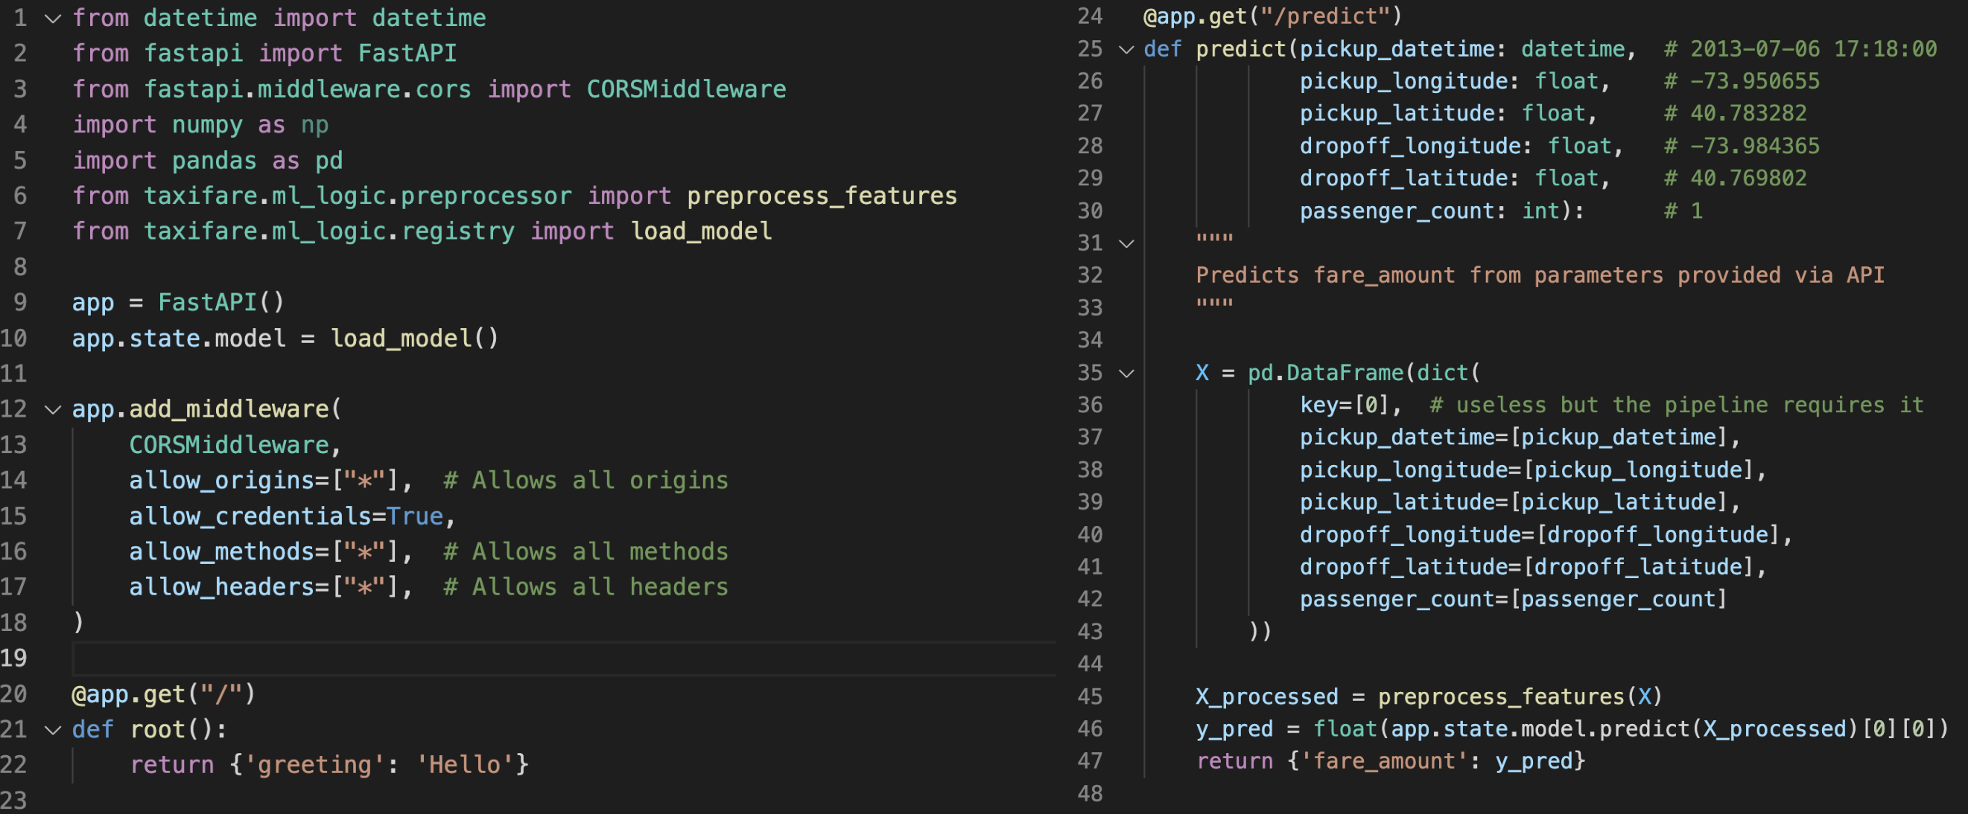Viewport: 1968px width, 814px height.
Task: Click 'numpy' in the import numpy line
Action: (207, 125)
